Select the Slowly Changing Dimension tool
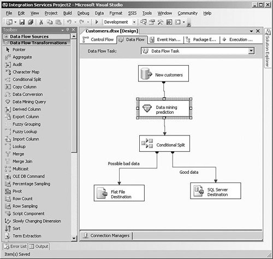The height and width of the screenshot is (259, 273). point(33,221)
